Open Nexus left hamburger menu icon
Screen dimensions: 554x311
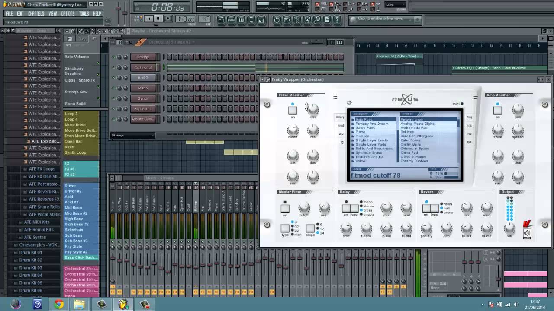tap(335, 97)
